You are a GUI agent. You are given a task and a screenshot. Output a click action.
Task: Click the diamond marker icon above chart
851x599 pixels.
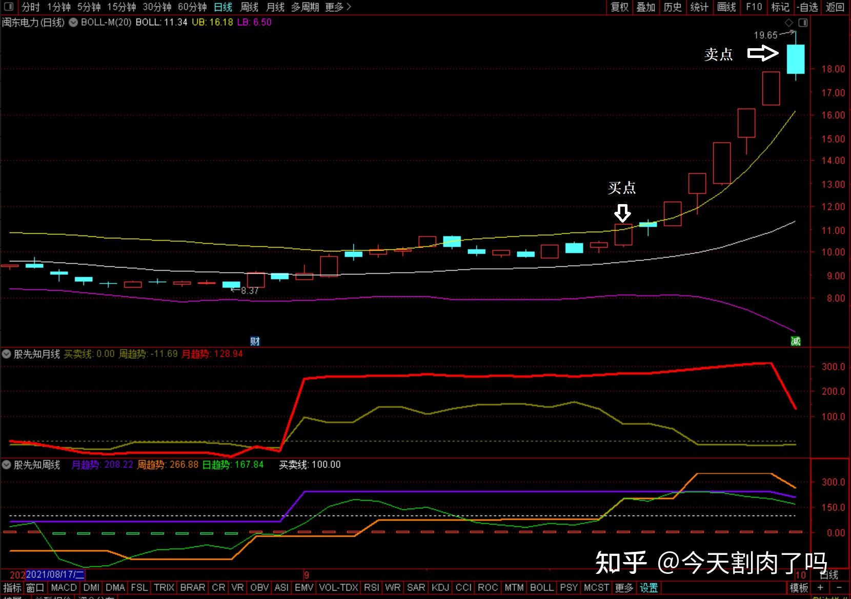click(x=789, y=23)
